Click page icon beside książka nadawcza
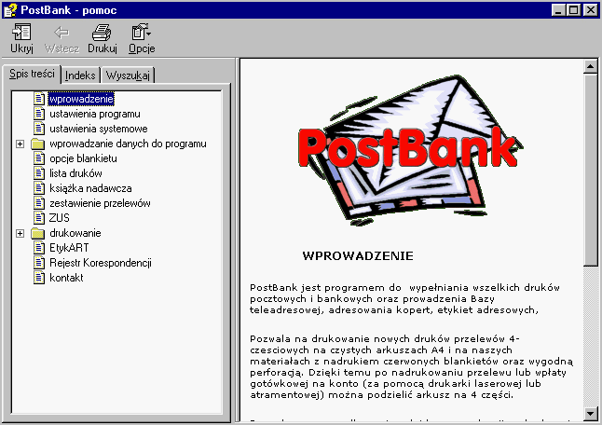602x425 pixels. click(x=39, y=188)
